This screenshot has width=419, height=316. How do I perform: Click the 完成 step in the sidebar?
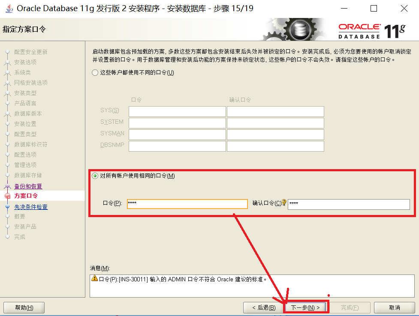(20, 237)
